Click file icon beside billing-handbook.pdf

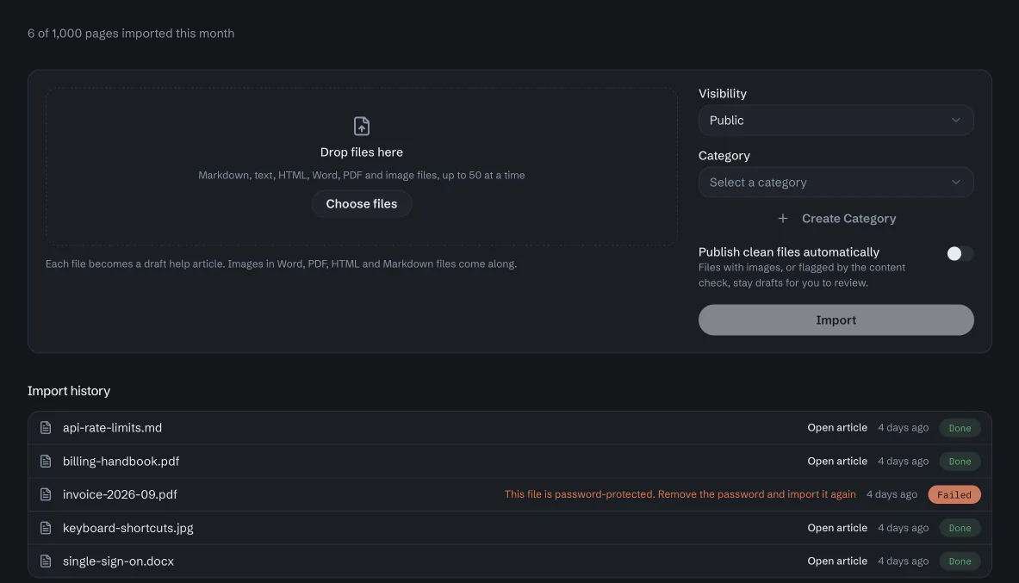tap(46, 461)
